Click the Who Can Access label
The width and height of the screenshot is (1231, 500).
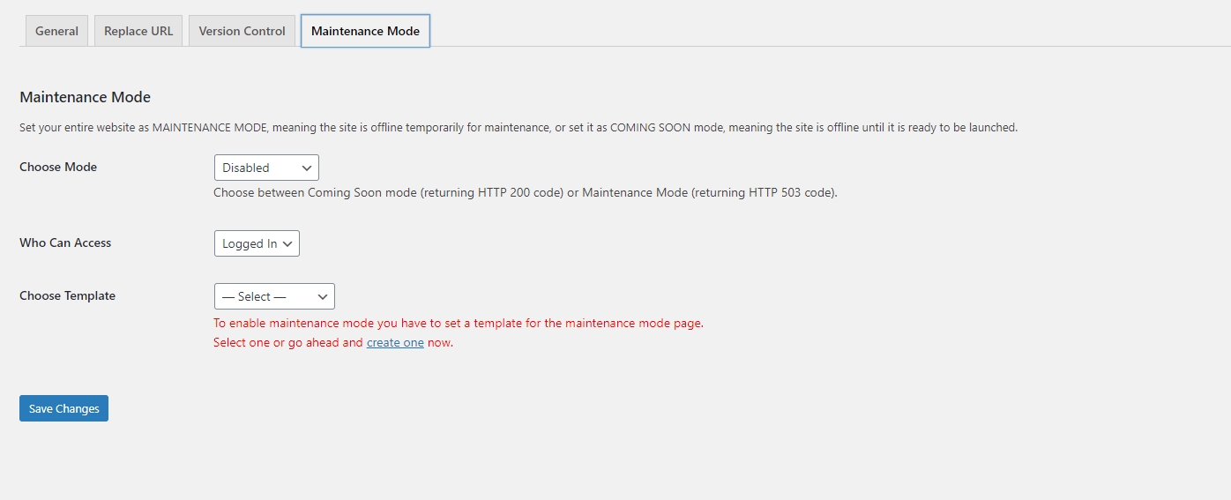tap(65, 243)
